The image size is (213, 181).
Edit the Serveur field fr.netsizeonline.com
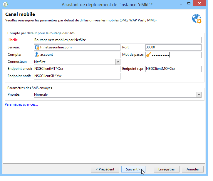pyautogui.click(x=77, y=48)
